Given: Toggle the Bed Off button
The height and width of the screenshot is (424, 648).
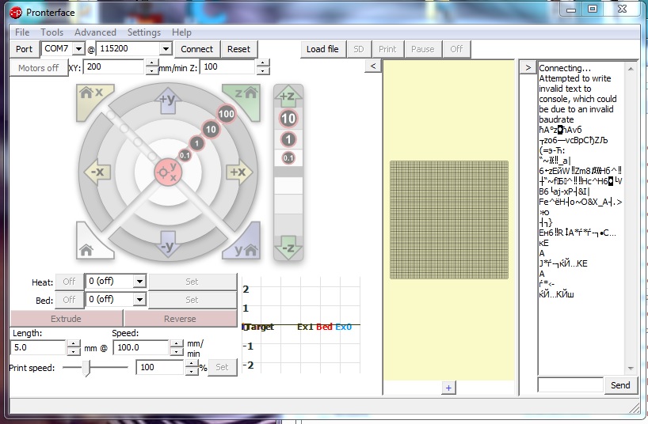Looking at the screenshot, I should [69, 300].
